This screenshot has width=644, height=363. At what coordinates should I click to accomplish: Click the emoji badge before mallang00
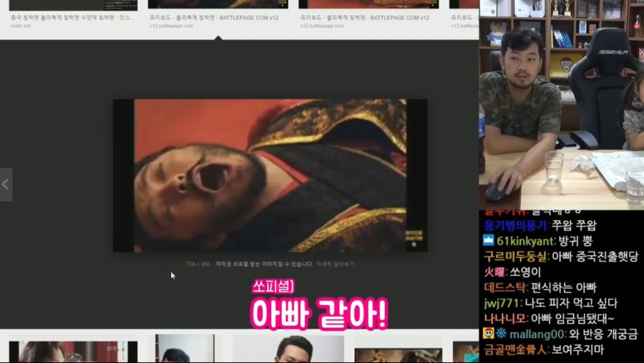487,334
